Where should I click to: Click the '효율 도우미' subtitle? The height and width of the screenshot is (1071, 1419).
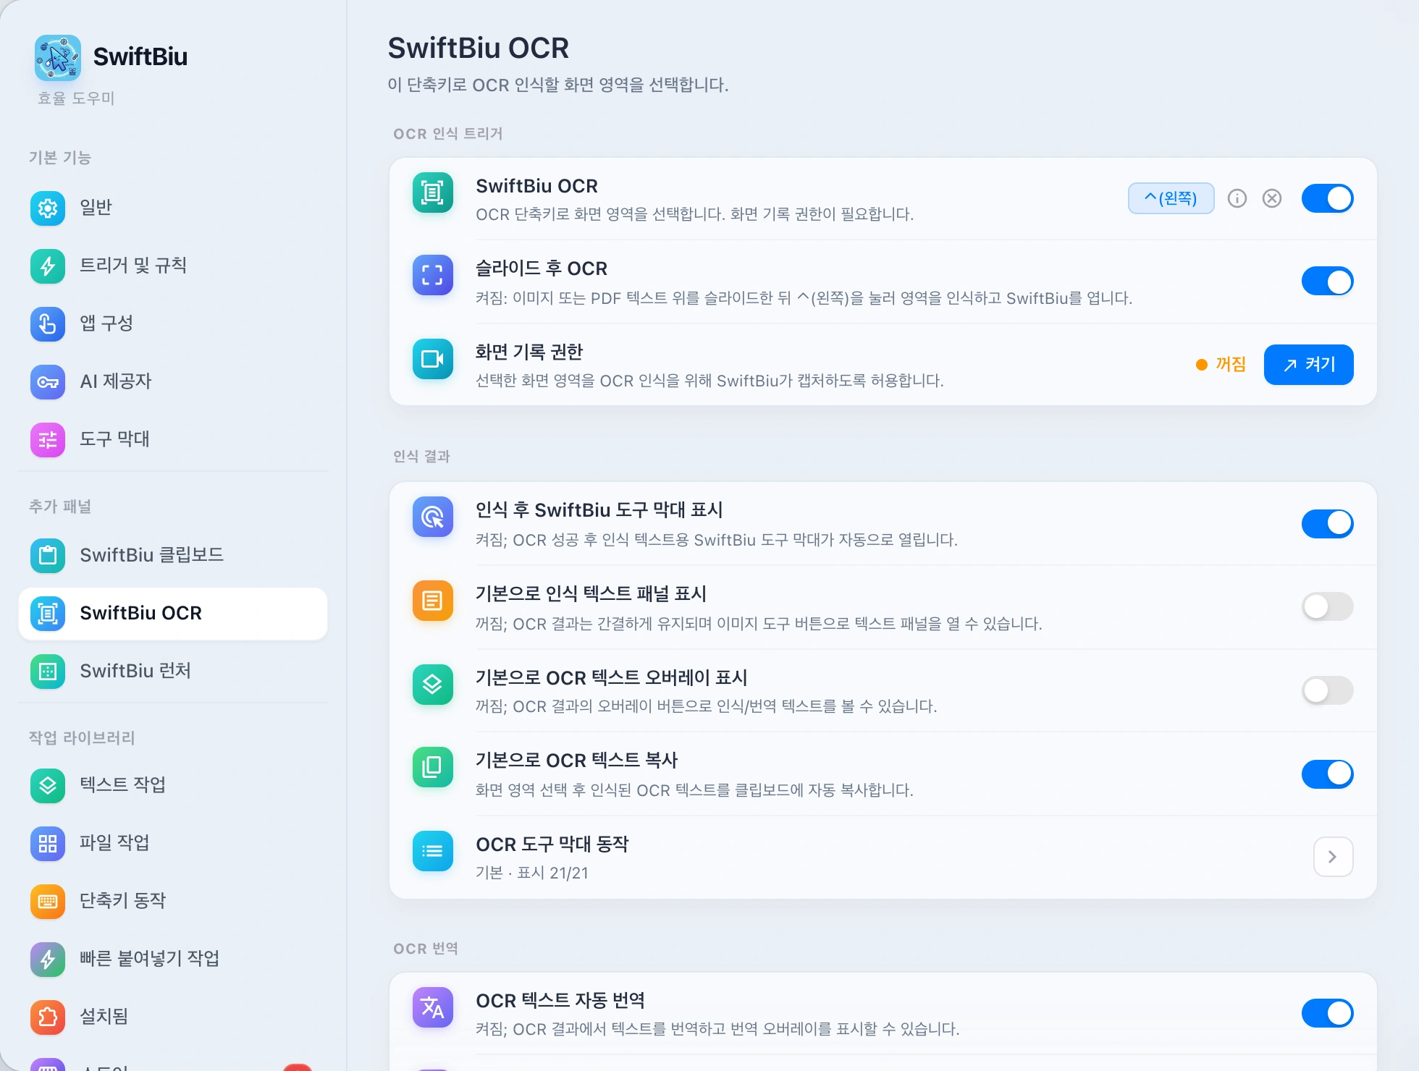[x=76, y=98]
